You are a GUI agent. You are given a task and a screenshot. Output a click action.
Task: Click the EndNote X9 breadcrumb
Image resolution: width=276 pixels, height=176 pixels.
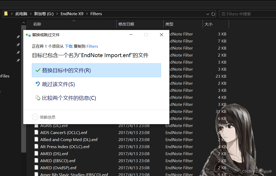point(72,14)
